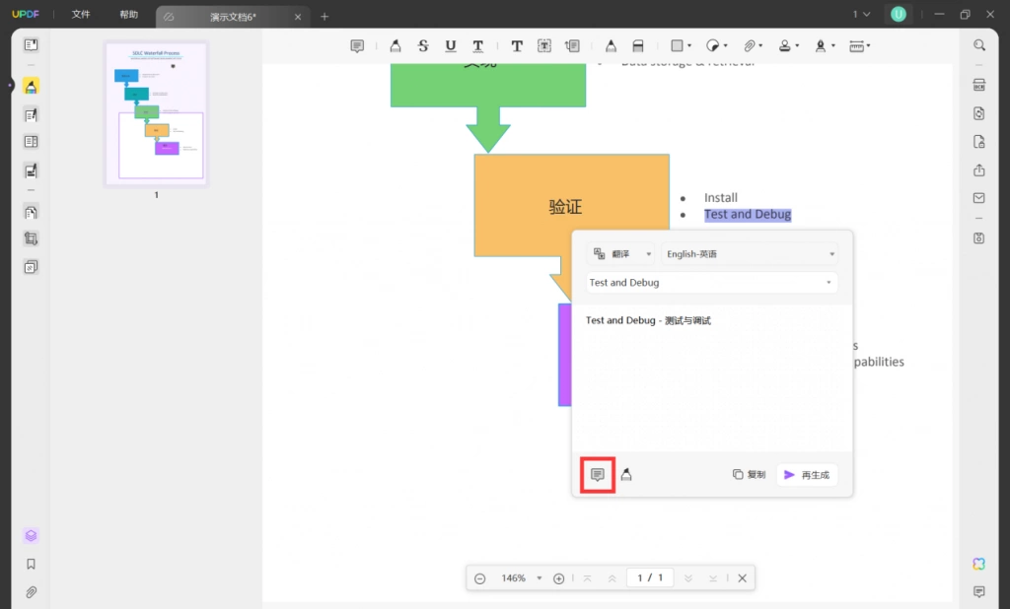The height and width of the screenshot is (609, 1010).
Task: Open the 帮助 menu
Action: (x=129, y=14)
